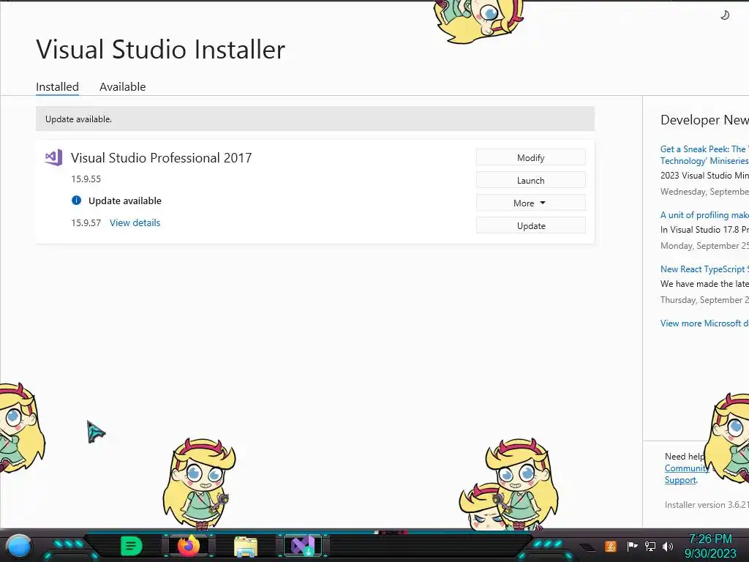Viewport: 749px width, 562px height.
Task: Click Visual Studio Installer taskbar icon
Action: click(303, 546)
